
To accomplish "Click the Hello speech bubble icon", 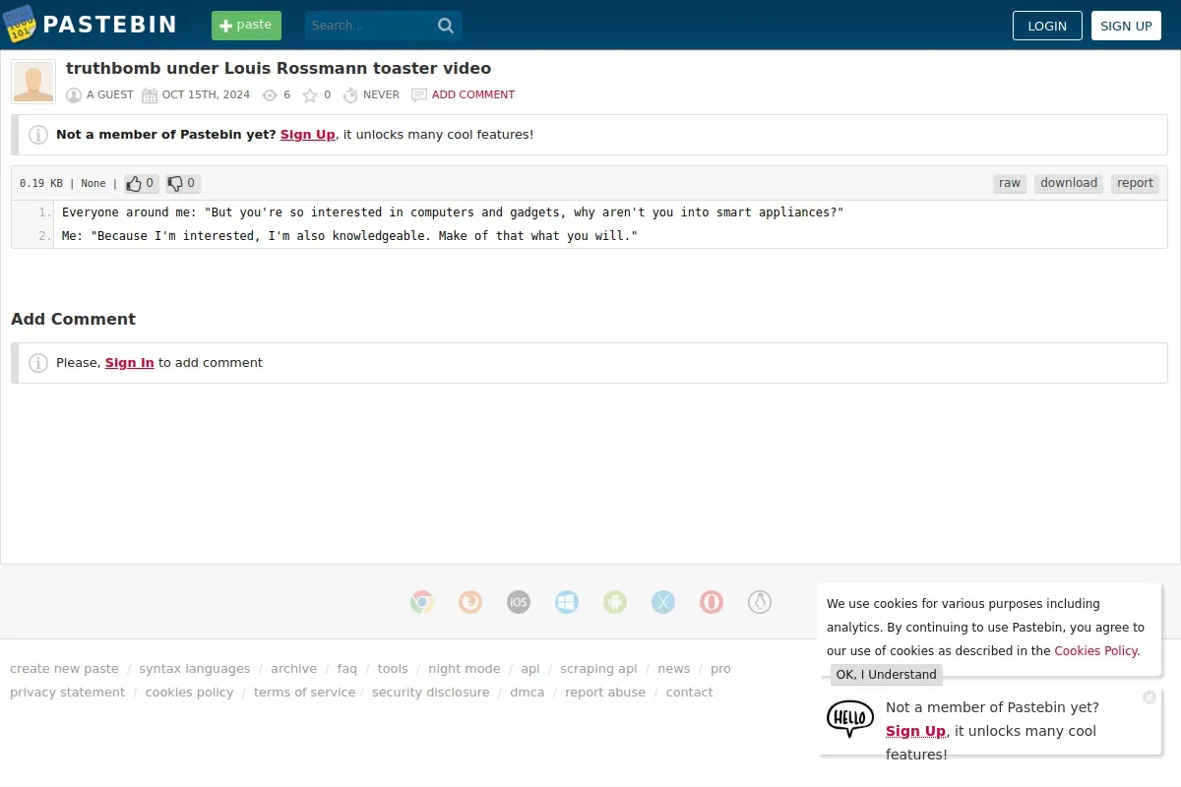I will click(849, 719).
